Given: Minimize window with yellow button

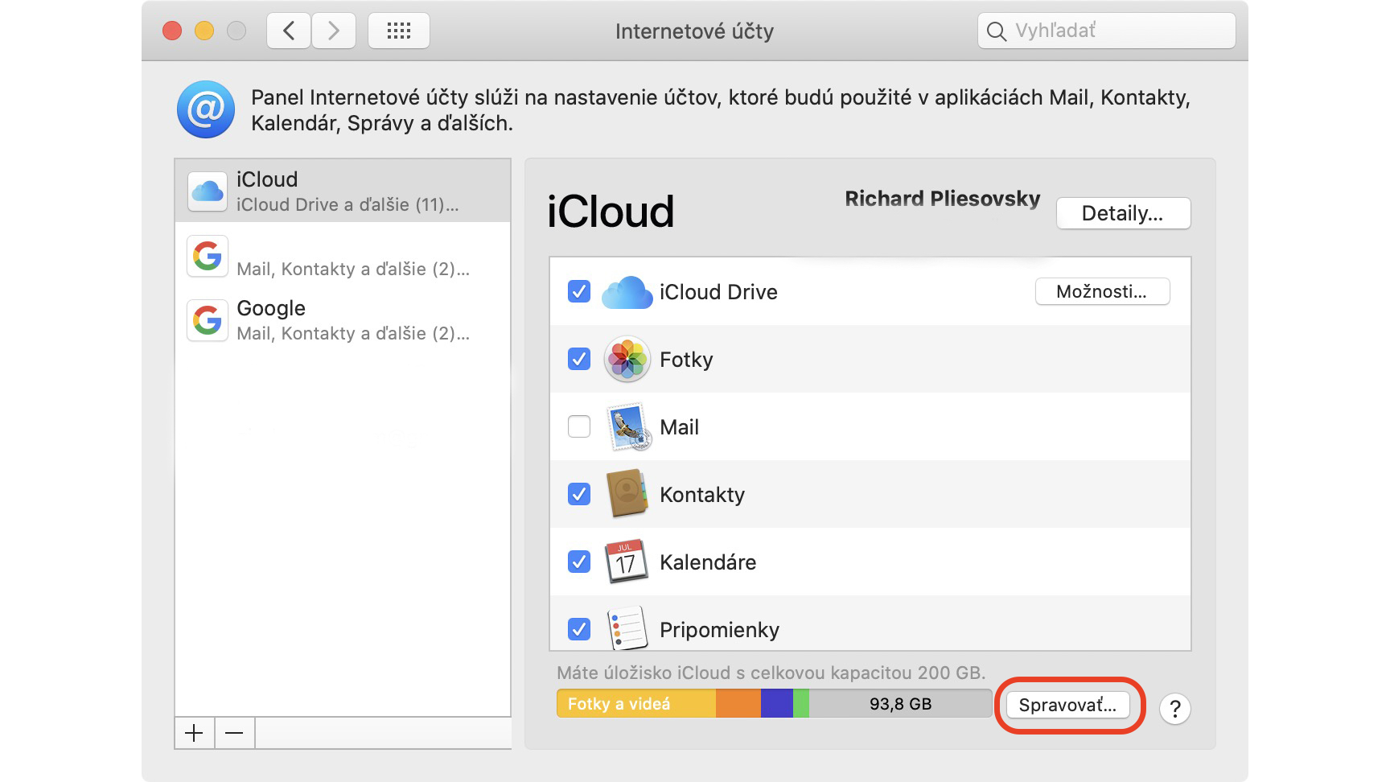Looking at the screenshot, I should click(204, 31).
